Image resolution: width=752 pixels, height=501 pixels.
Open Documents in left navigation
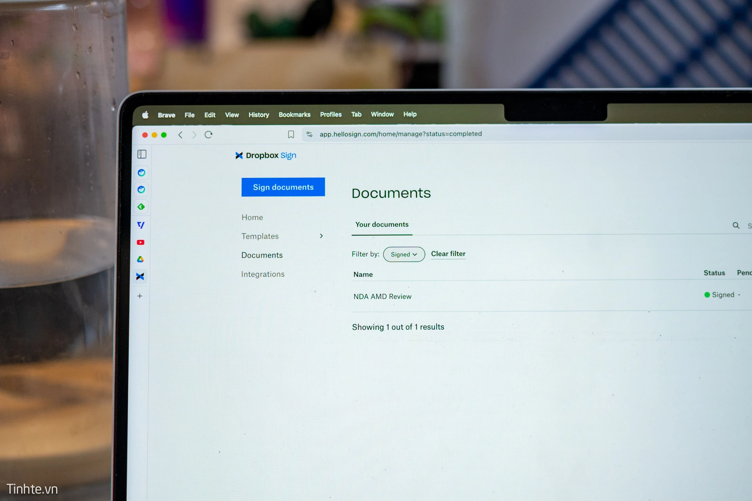(x=262, y=255)
